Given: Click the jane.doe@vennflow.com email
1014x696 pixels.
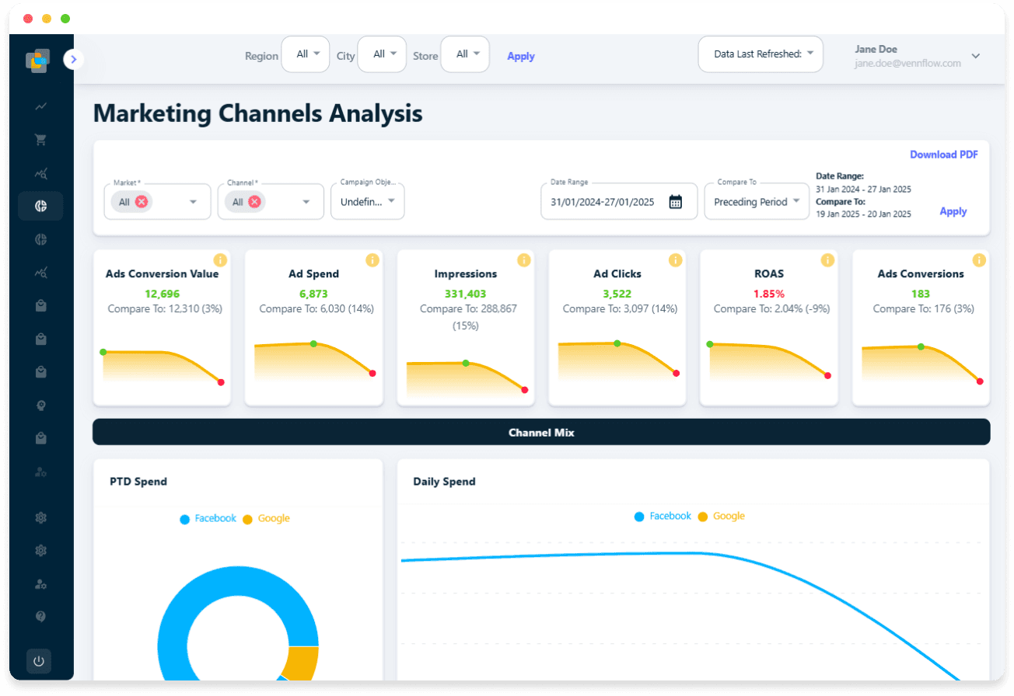Looking at the screenshot, I should click(908, 64).
